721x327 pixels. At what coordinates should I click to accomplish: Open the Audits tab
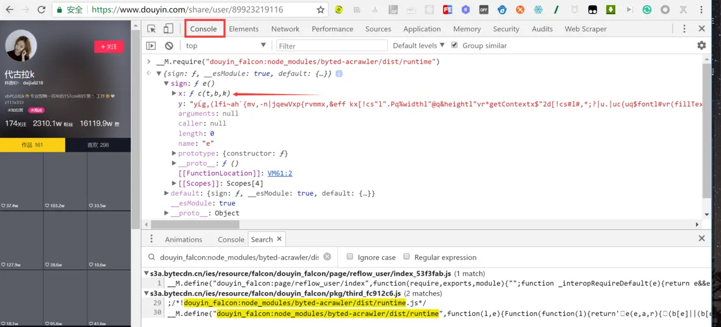point(542,28)
